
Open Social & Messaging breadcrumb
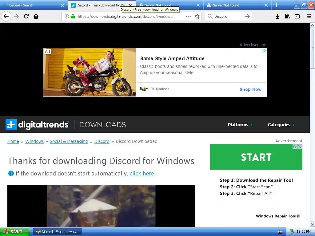point(69,141)
